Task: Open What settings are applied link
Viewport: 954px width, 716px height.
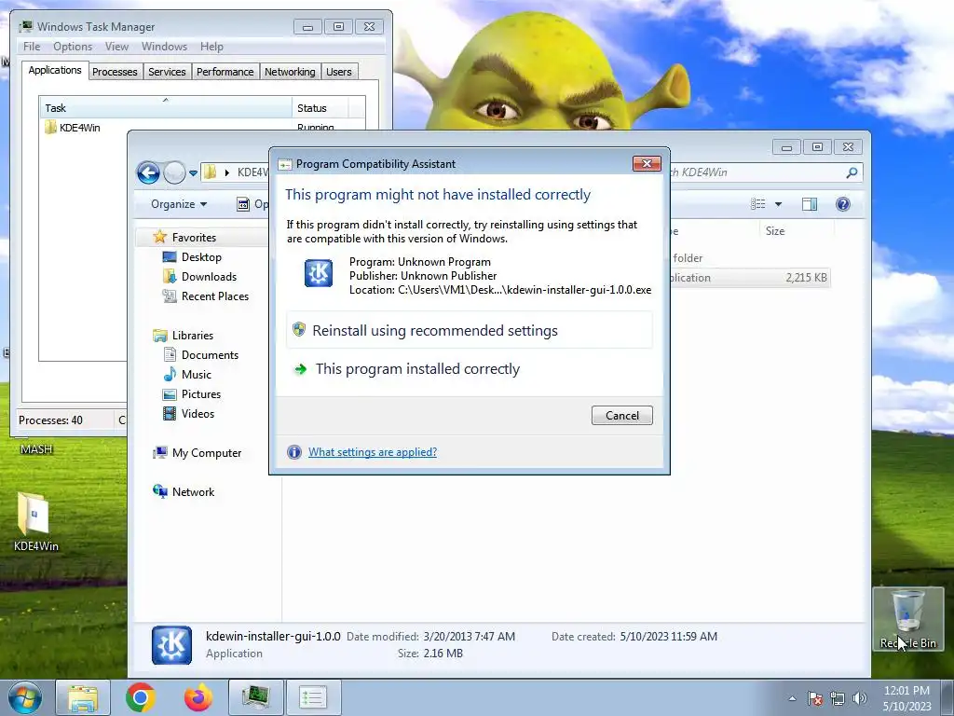Action: pos(373,452)
